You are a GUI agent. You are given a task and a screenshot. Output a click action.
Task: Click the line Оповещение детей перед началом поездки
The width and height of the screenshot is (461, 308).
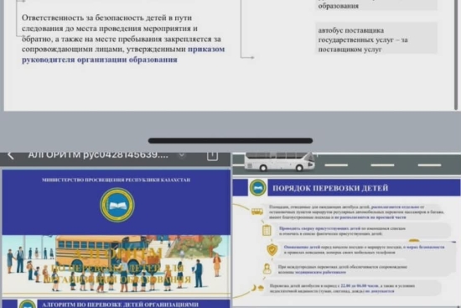(364, 250)
